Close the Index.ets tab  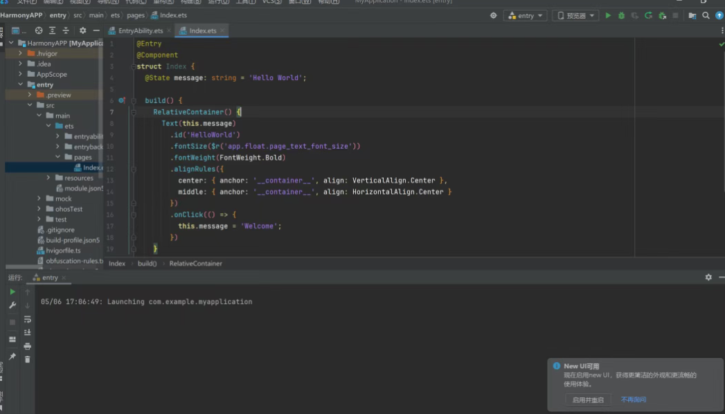tap(222, 30)
